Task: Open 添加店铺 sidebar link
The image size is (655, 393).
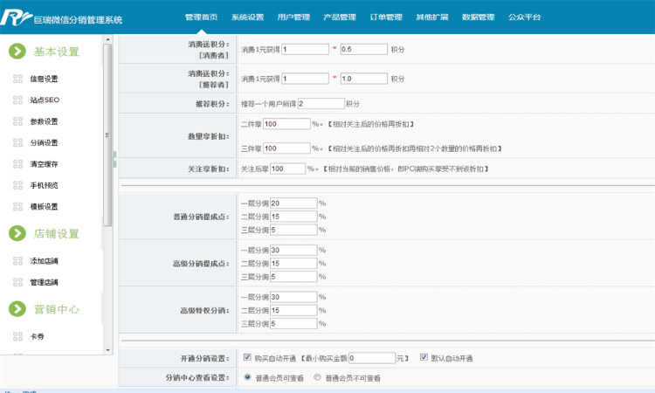Action: click(x=44, y=261)
